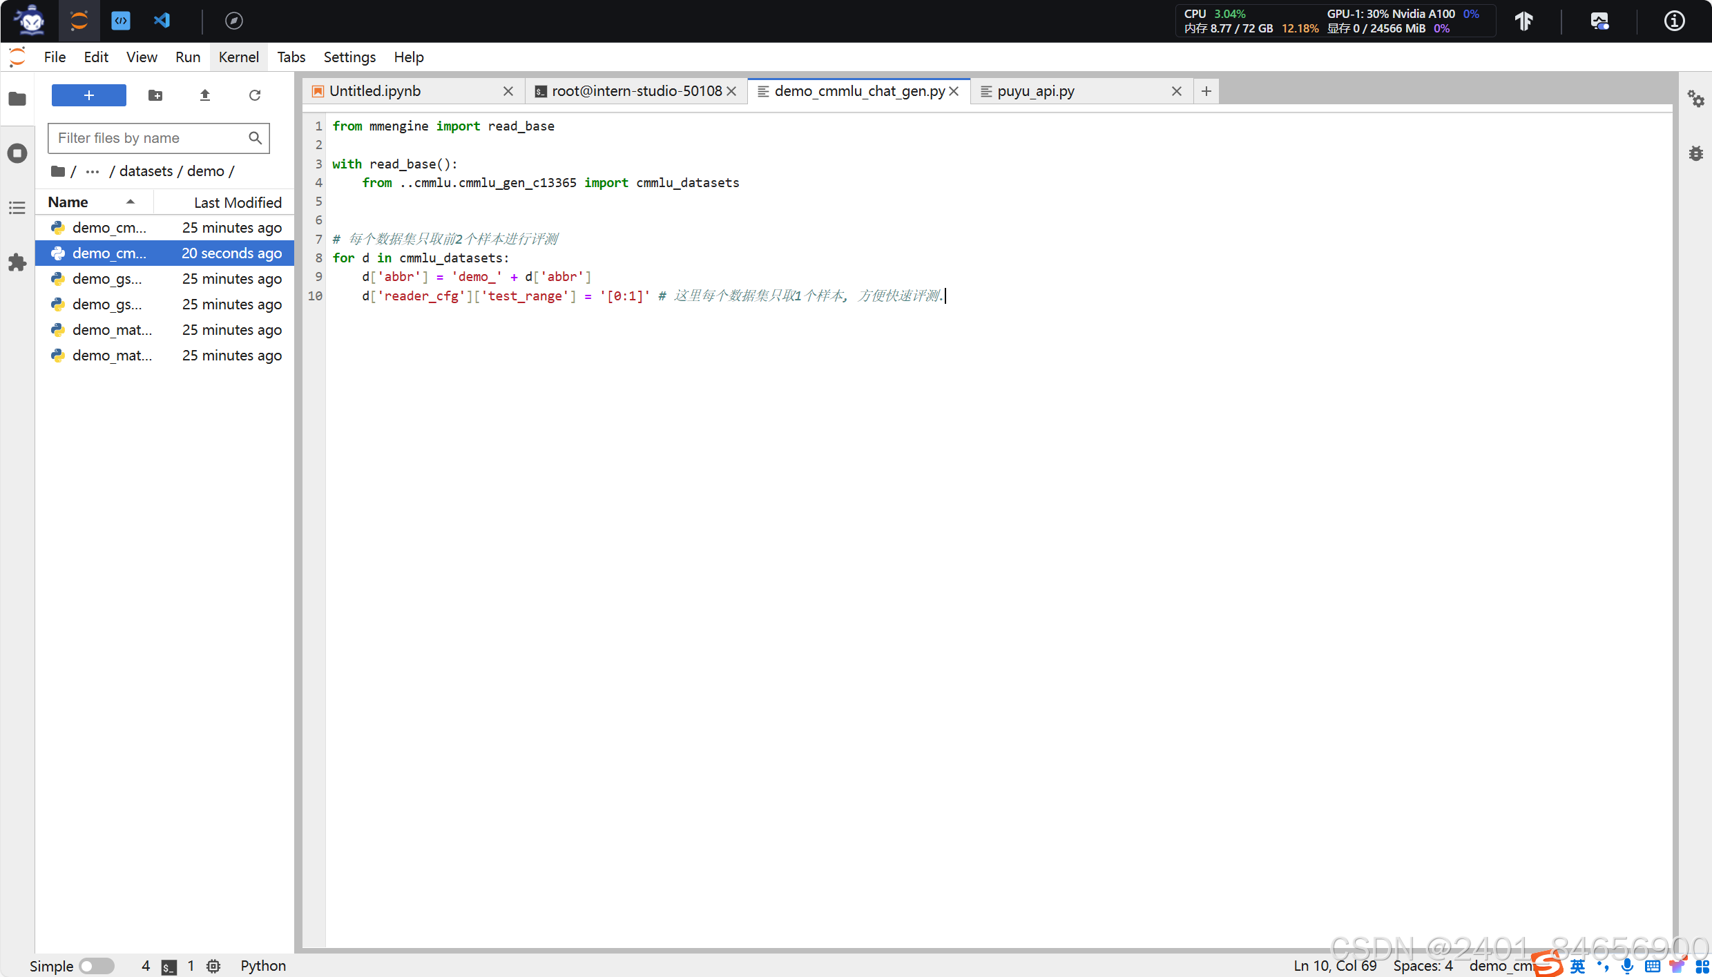
Task: Open the Property Inspector gears icon
Action: click(x=1695, y=99)
